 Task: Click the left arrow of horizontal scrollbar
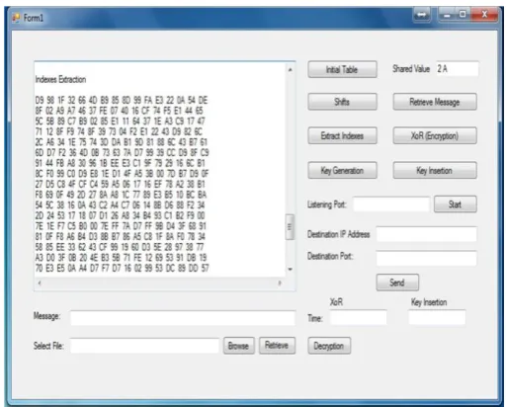[x=40, y=283]
